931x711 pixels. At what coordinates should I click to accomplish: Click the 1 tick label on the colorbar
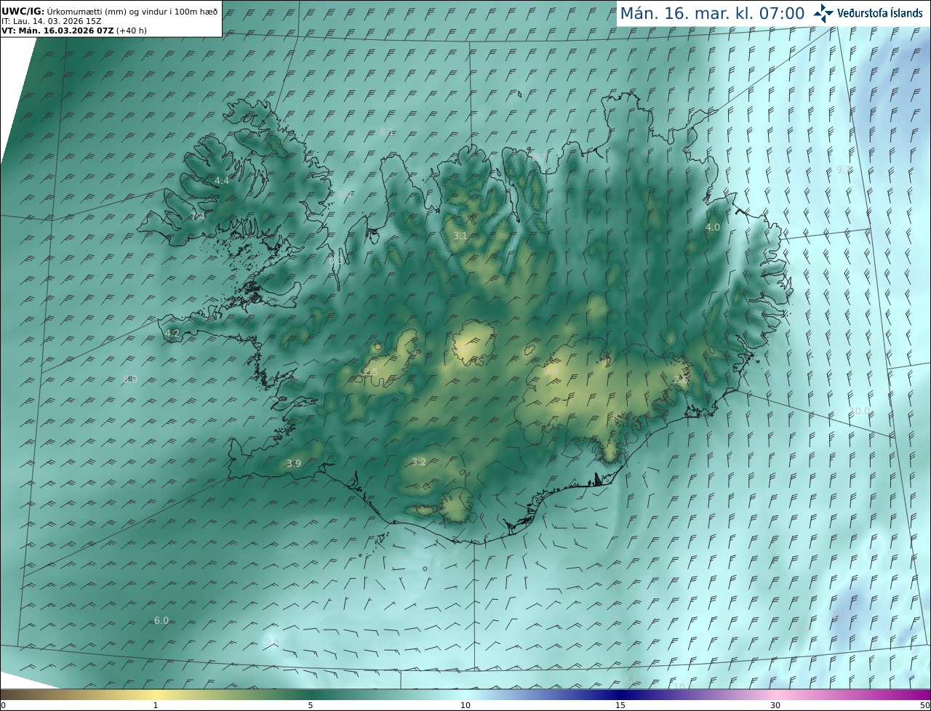156,705
